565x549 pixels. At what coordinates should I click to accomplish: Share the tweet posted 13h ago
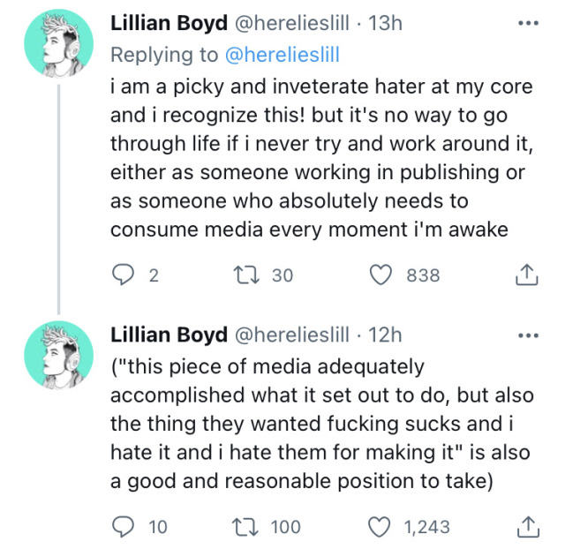pyautogui.click(x=525, y=275)
